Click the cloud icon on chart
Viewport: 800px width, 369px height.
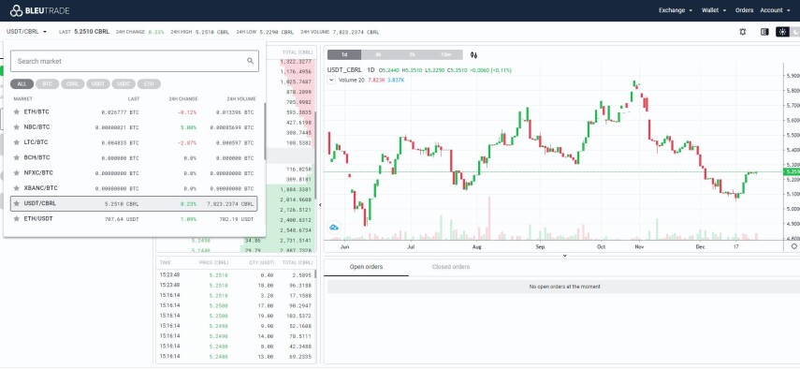click(x=334, y=228)
